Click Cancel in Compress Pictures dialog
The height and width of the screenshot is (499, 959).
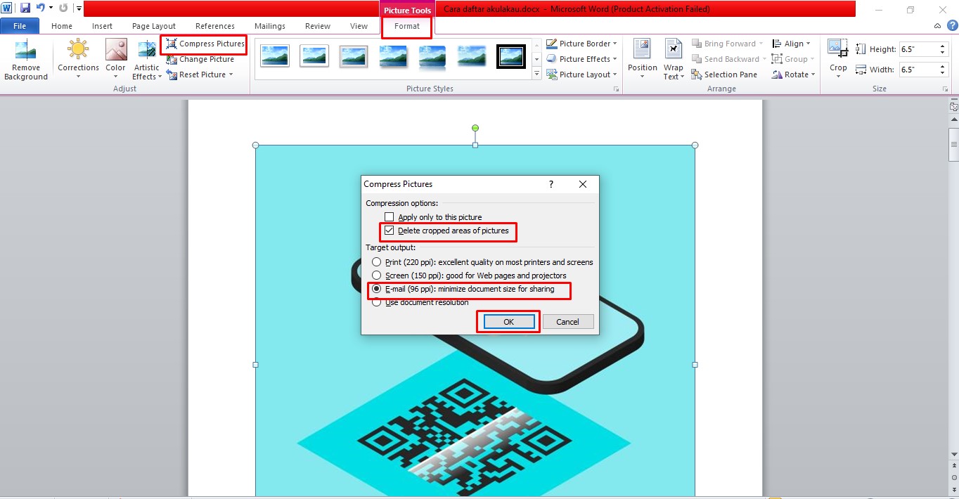[568, 322]
